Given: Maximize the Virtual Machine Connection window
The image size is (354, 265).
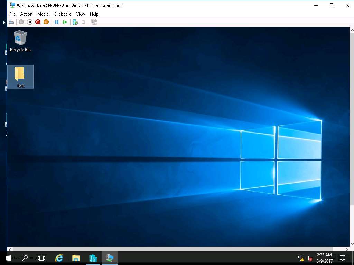Looking at the screenshot, I should pyautogui.click(x=332, y=5).
